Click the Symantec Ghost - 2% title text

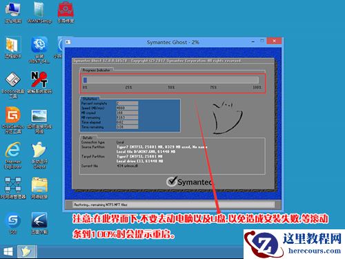click(x=173, y=42)
